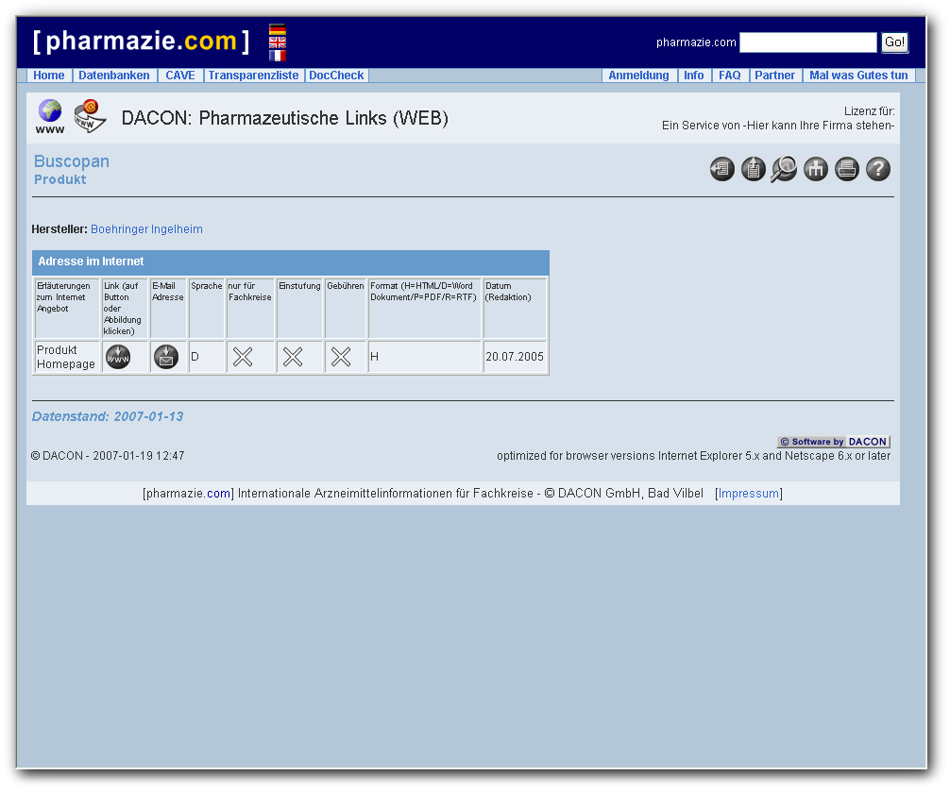Open the Datenbanken menu item

114,76
